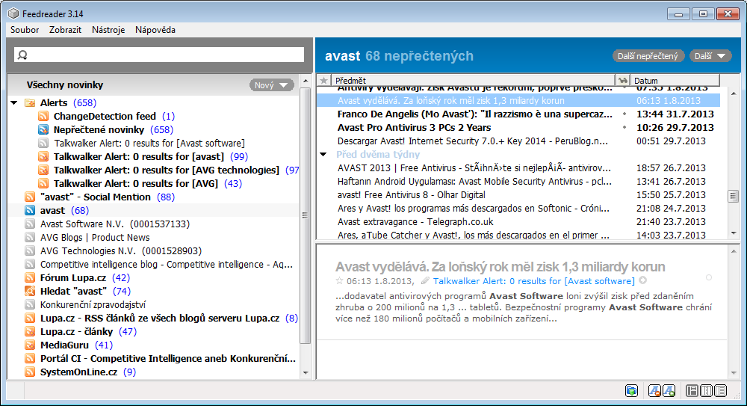The image size is (747, 406).
Task: Select Lupa.cz - RSS článků ze všech blogů feed
Action: pyautogui.click(x=160, y=319)
